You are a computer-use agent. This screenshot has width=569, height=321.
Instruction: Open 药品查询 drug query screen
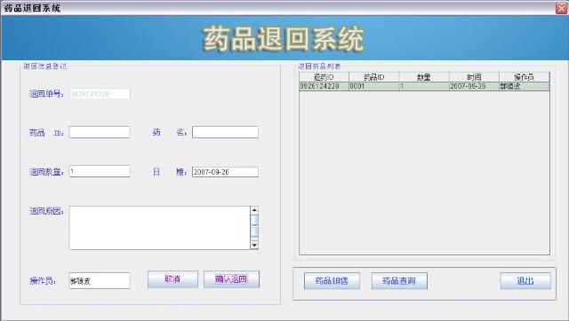[399, 281]
